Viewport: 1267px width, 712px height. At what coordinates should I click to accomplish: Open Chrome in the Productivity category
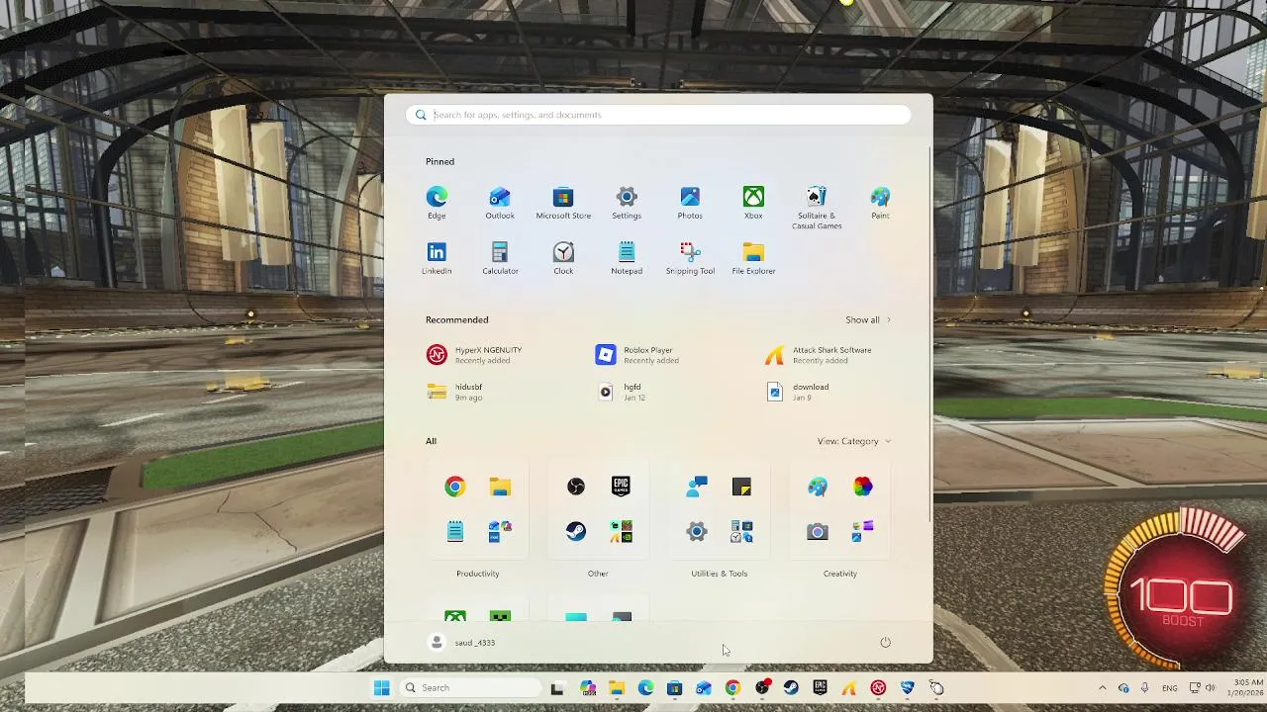pyautogui.click(x=454, y=487)
